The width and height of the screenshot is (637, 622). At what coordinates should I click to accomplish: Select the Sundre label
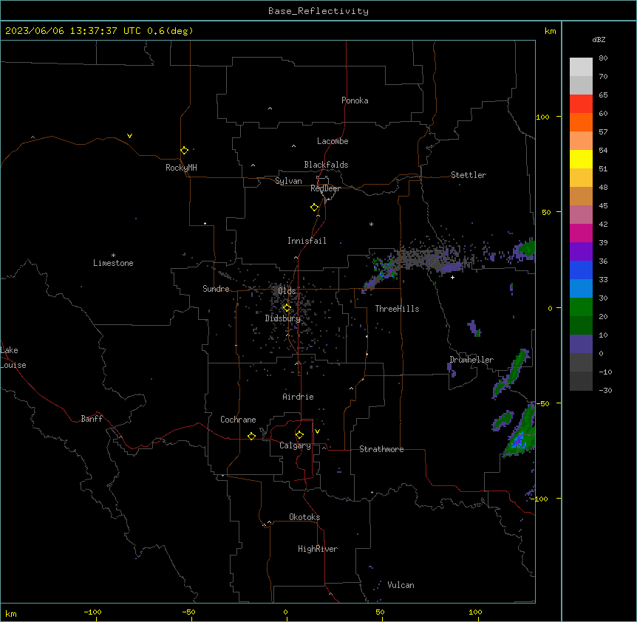click(x=216, y=289)
